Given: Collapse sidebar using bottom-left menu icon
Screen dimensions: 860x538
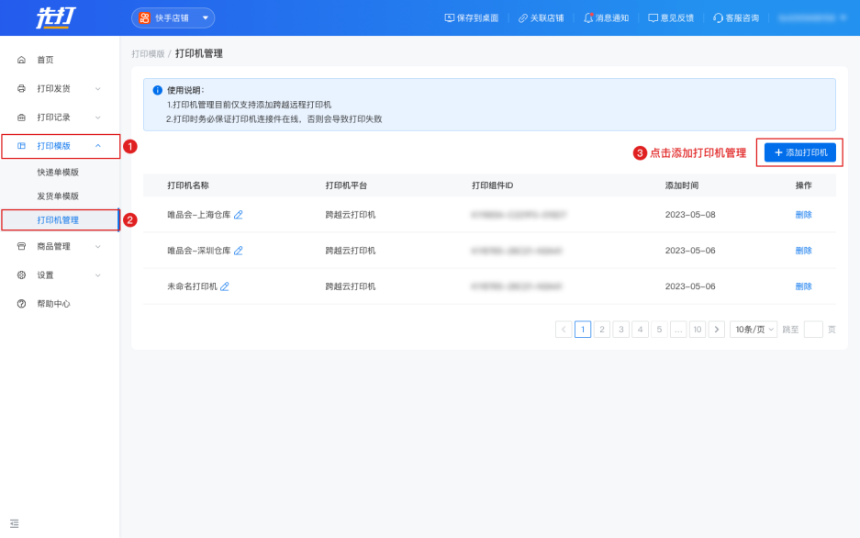Looking at the screenshot, I should point(14,523).
